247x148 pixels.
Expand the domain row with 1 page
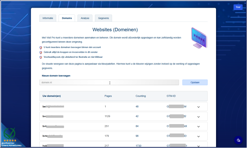[x=199, y=107]
